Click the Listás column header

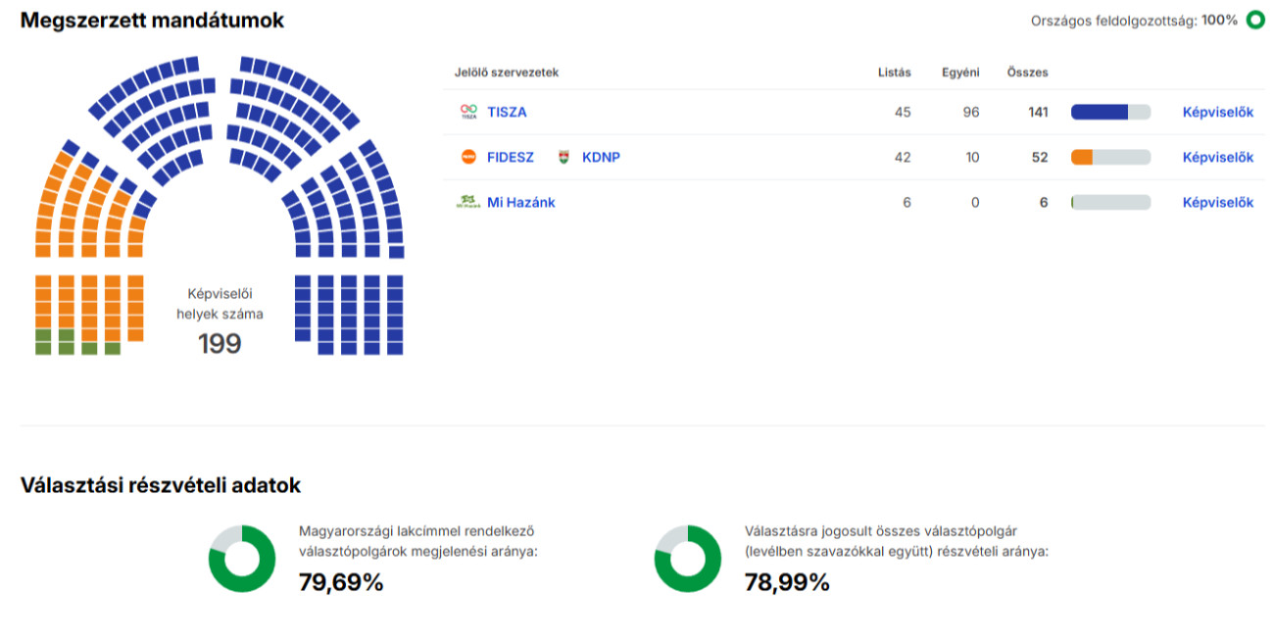coord(895,72)
